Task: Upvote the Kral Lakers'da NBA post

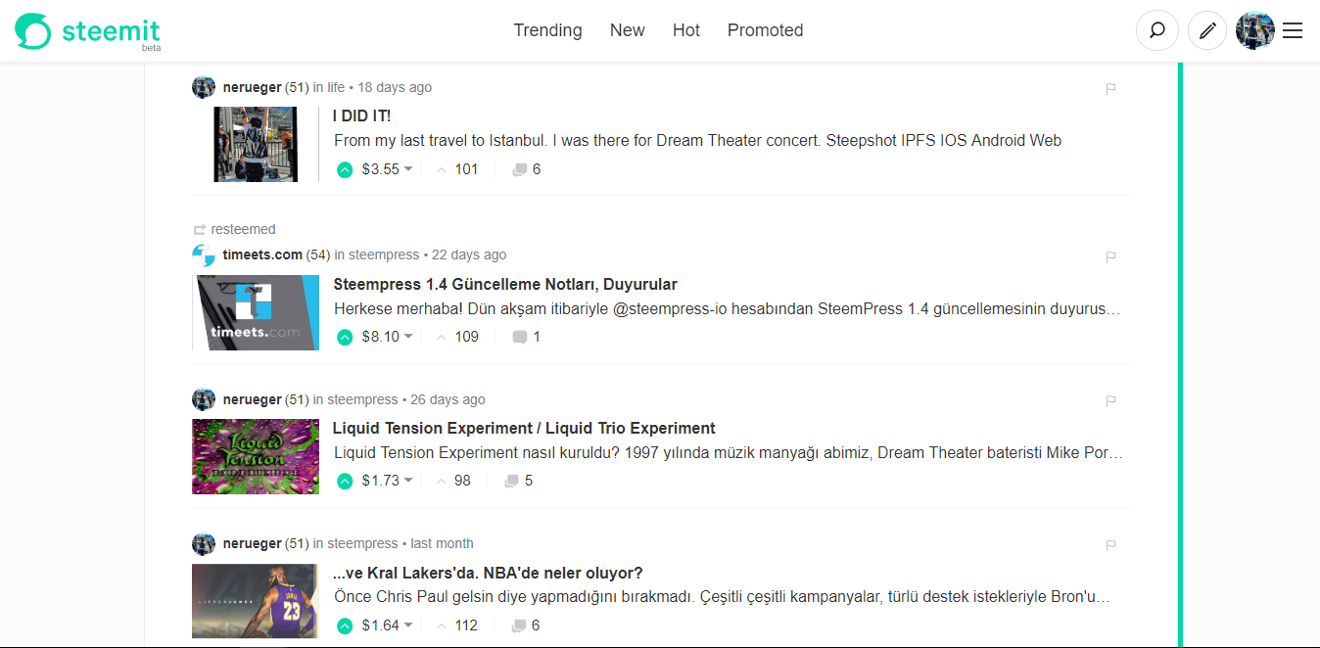Action: coord(345,625)
